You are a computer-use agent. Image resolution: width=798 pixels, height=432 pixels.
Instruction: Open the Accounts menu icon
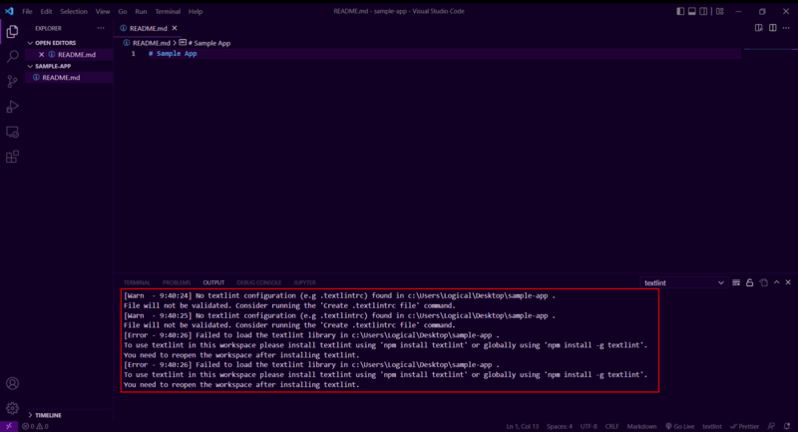point(12,383)
